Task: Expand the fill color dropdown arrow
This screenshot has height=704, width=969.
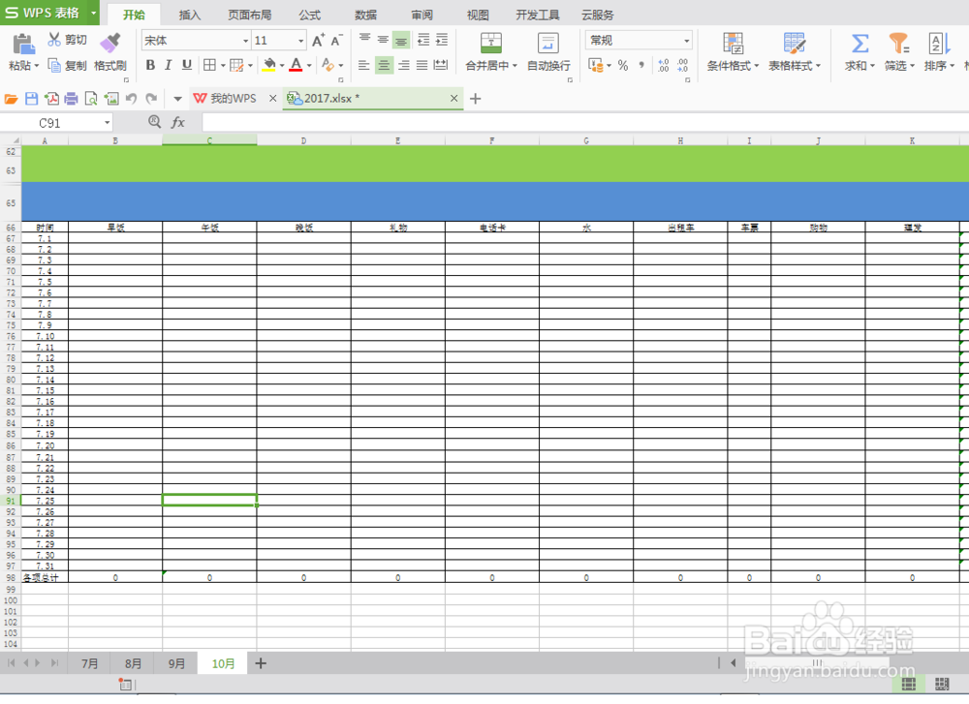Action: [282, 65]
